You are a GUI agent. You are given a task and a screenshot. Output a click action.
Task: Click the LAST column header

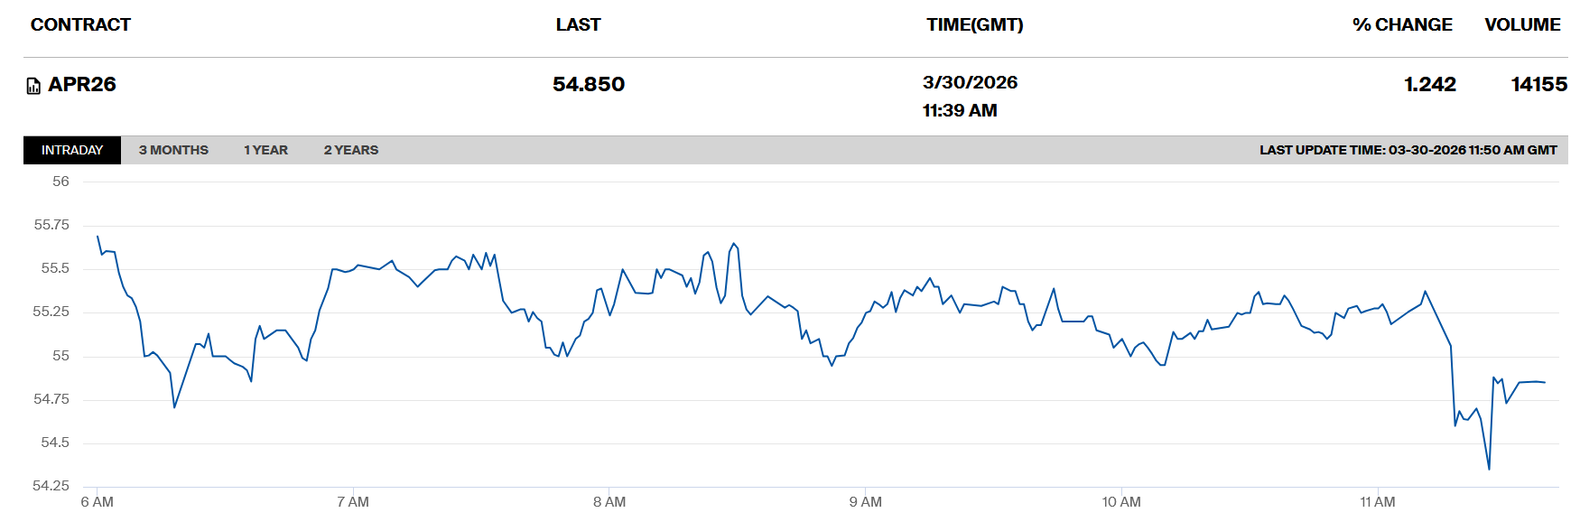click(578, 24)
